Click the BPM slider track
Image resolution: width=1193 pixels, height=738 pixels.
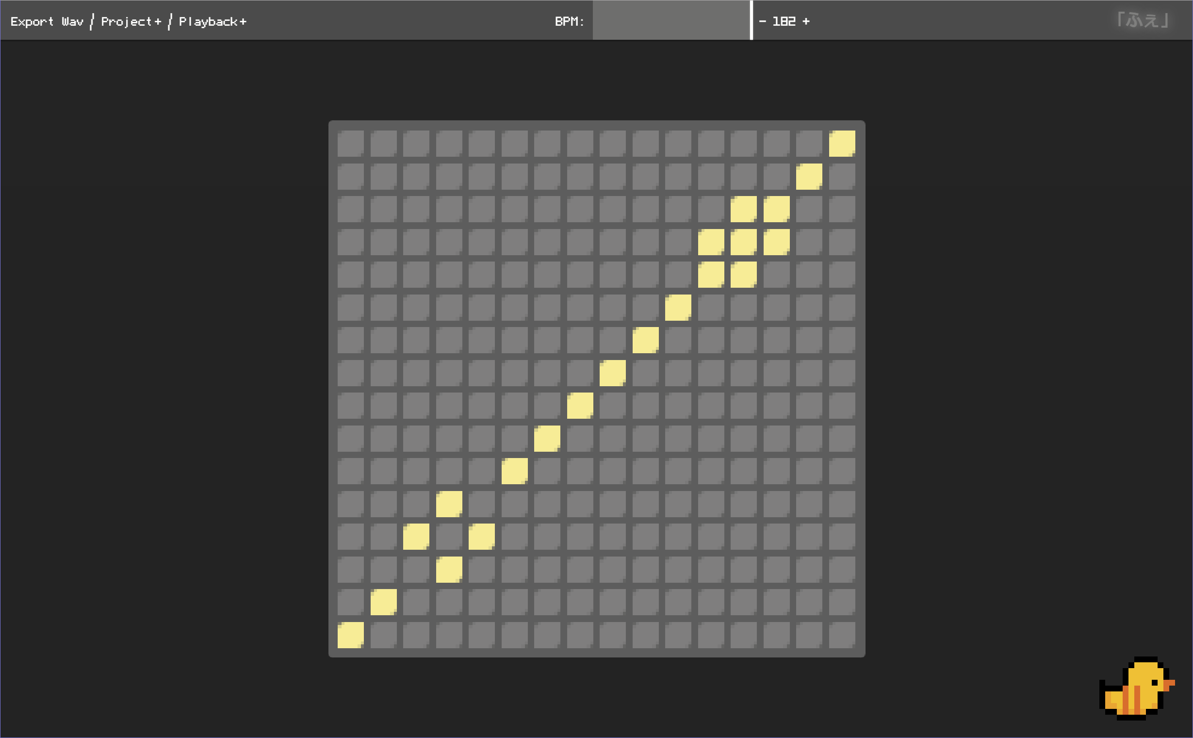point(671,20)
